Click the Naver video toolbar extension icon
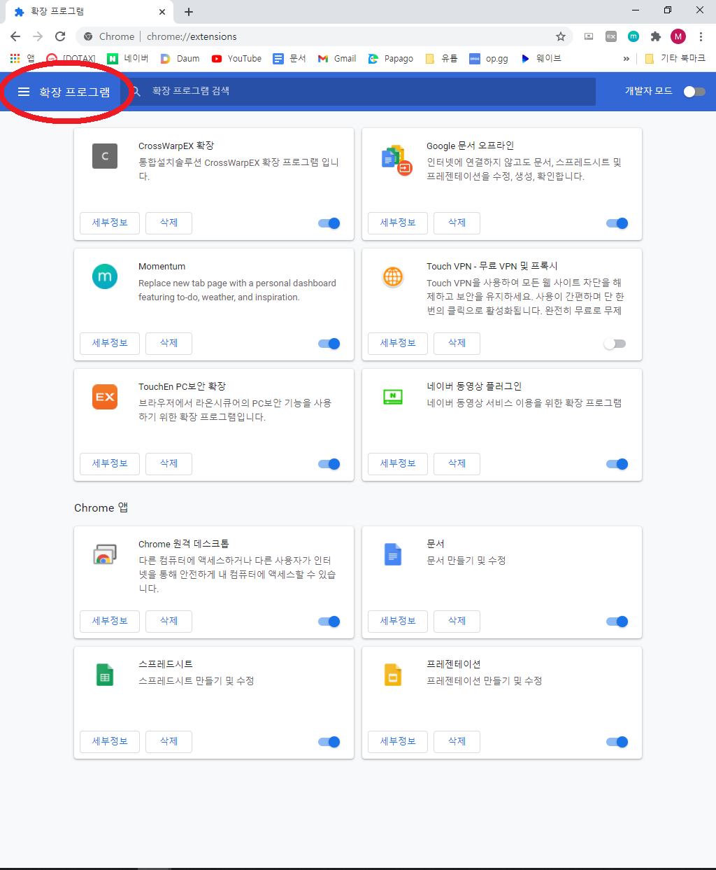 [x=589, y=36]
